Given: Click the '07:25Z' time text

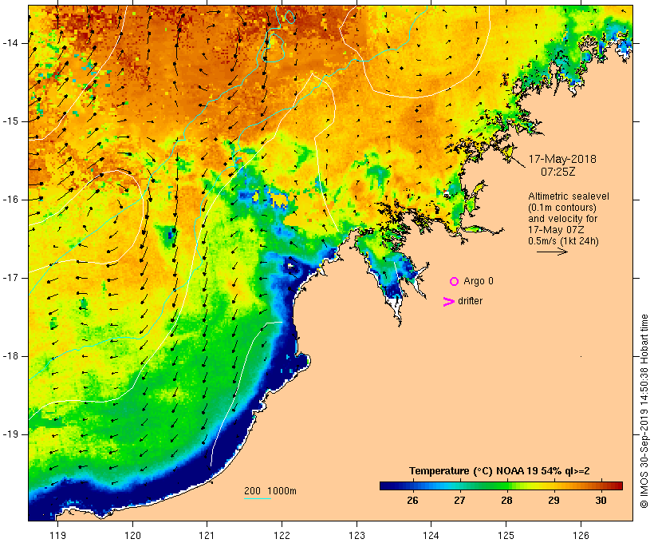Looking at the screenshot, I should point(558,172).
